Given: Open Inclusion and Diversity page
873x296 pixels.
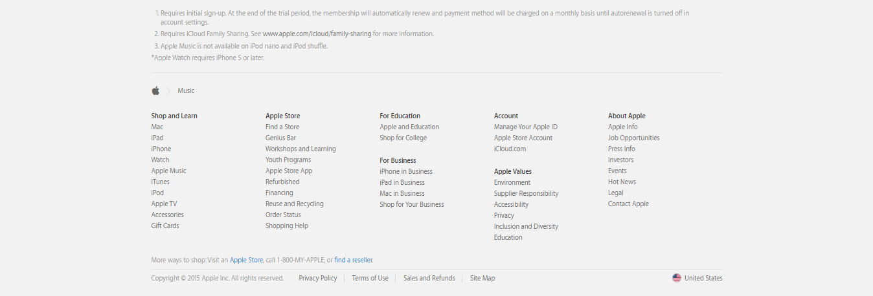Looking at the screenshot, I should (x=526, y=227).
